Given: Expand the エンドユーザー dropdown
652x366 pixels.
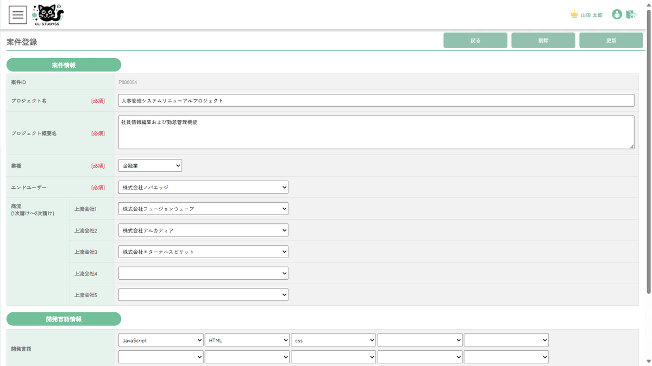Looking at the screenshot, I should [x=203, y=187].
